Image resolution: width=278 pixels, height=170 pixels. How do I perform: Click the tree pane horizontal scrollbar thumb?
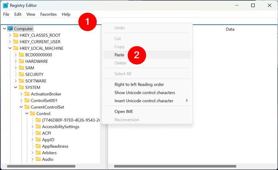coord(41,166)
